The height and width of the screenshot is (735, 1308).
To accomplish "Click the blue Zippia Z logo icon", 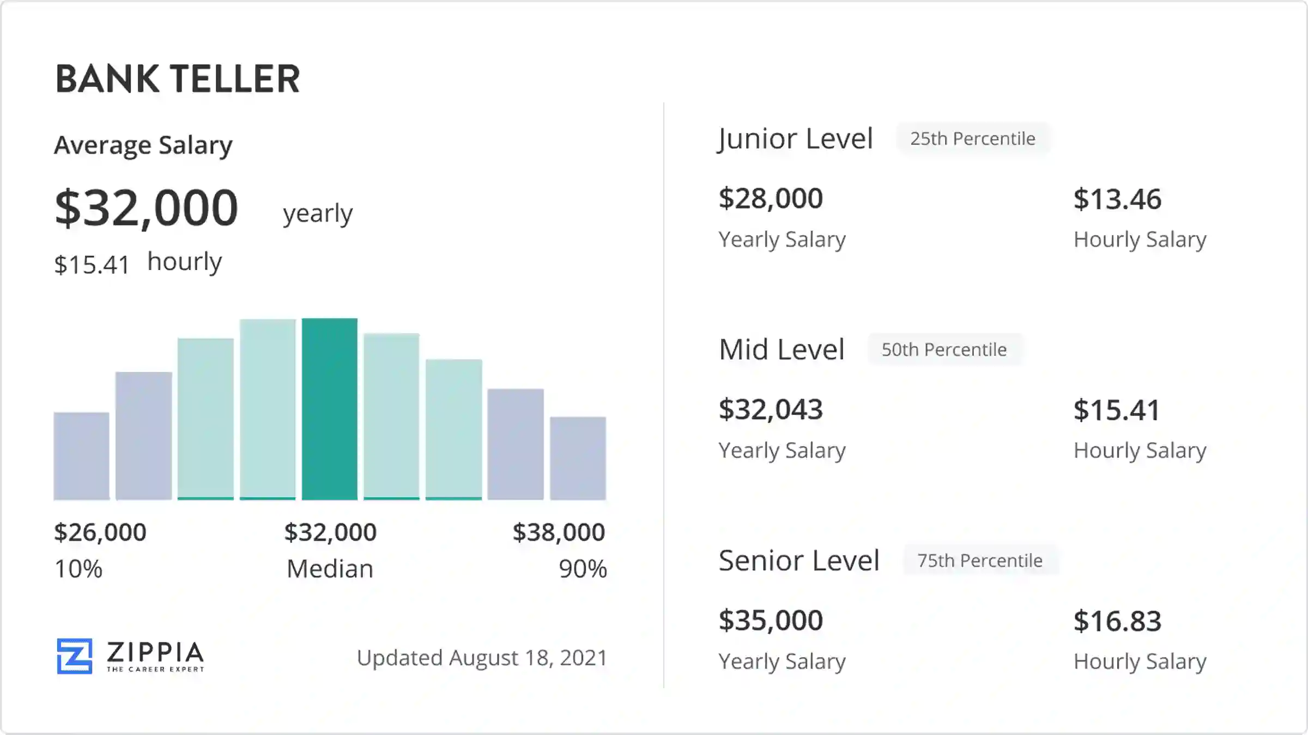I will coord(74,656).
